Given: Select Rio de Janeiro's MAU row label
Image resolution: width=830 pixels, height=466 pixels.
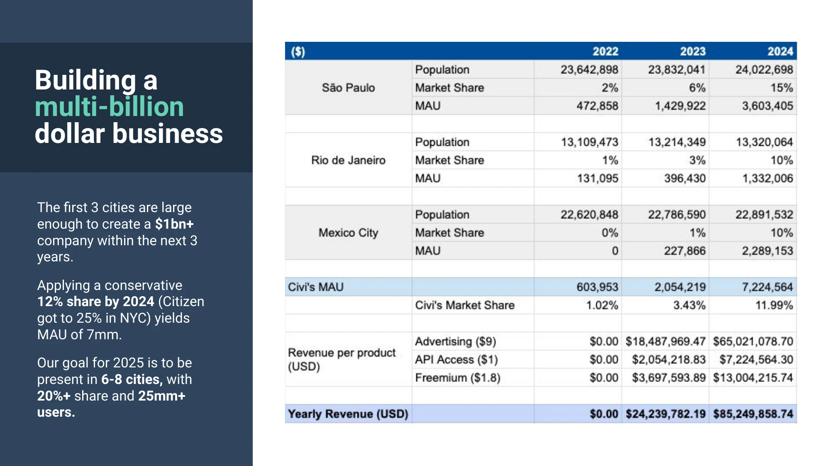Looking at the screenshot, I should (x=427, y=179).
